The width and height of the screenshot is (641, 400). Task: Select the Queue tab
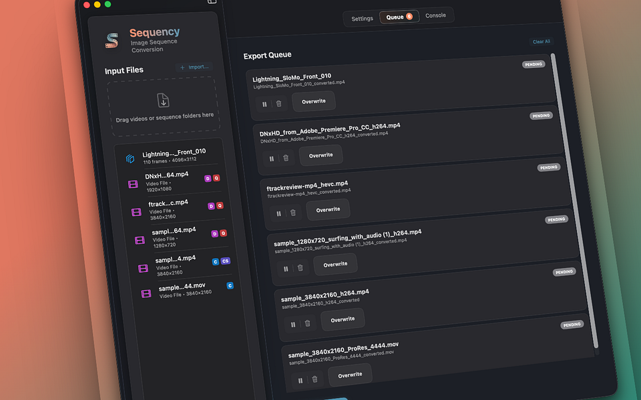[x=399, y=17]
